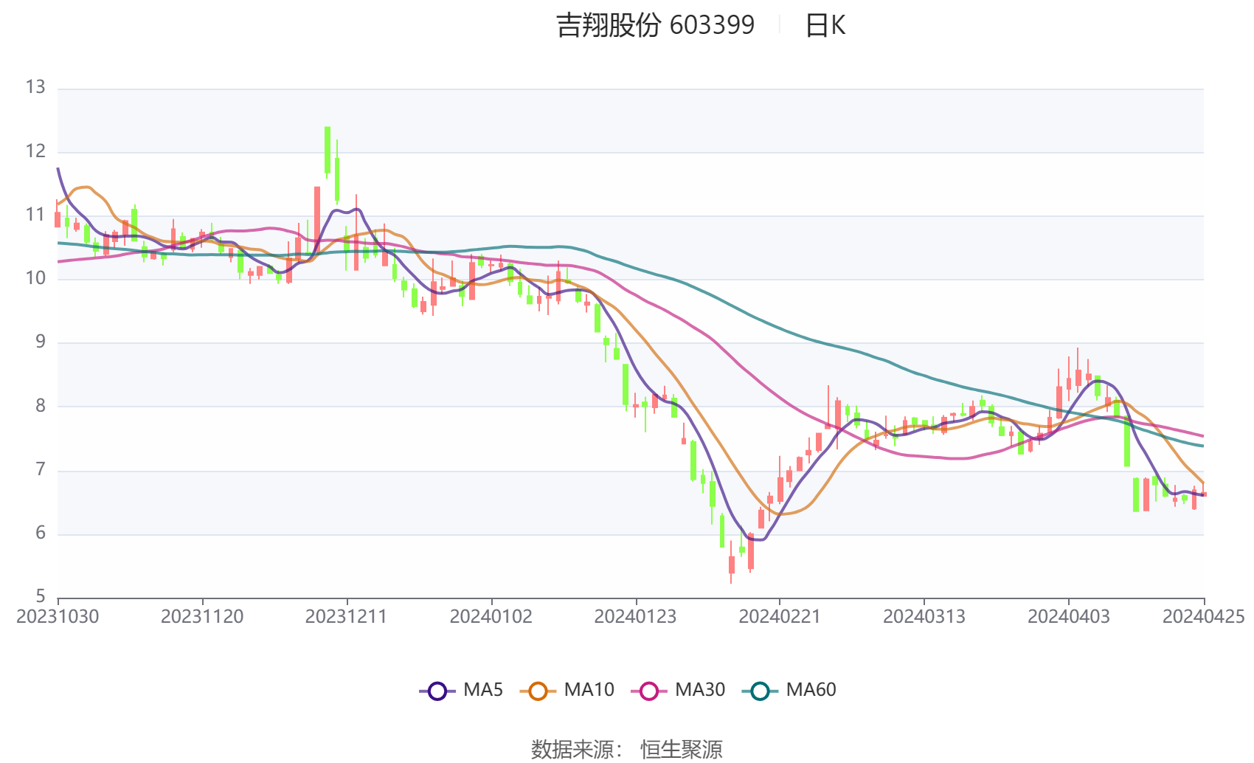The width and height of the screenshot is (1254, 763).
Task: Click the 13 price axis label
Action: click(35, 87)
